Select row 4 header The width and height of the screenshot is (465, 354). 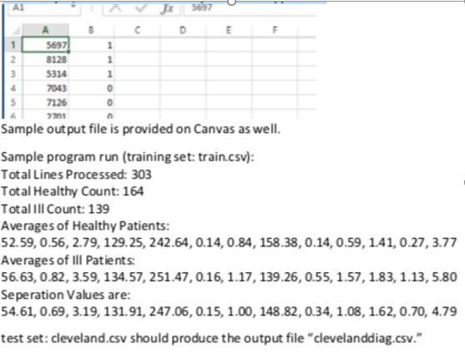point(13,88)
